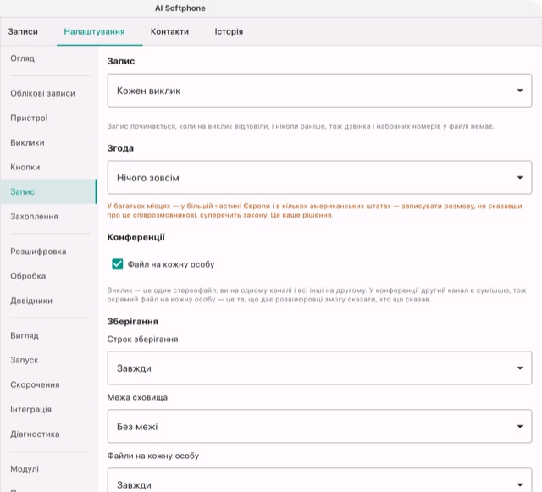Click the Строк зберігання field label

pyautogui.click(x=142, y=340)
